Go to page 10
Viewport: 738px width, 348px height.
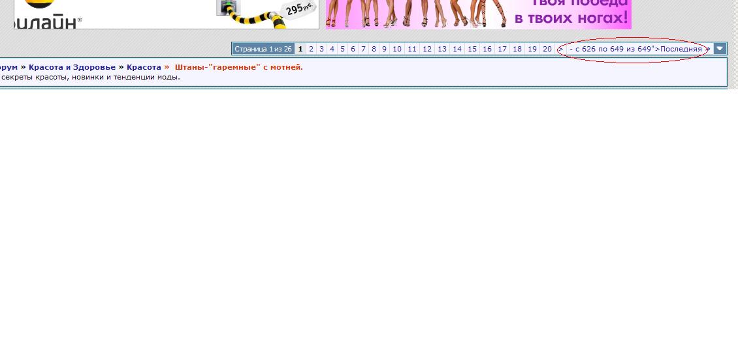(x=397, y=49)
